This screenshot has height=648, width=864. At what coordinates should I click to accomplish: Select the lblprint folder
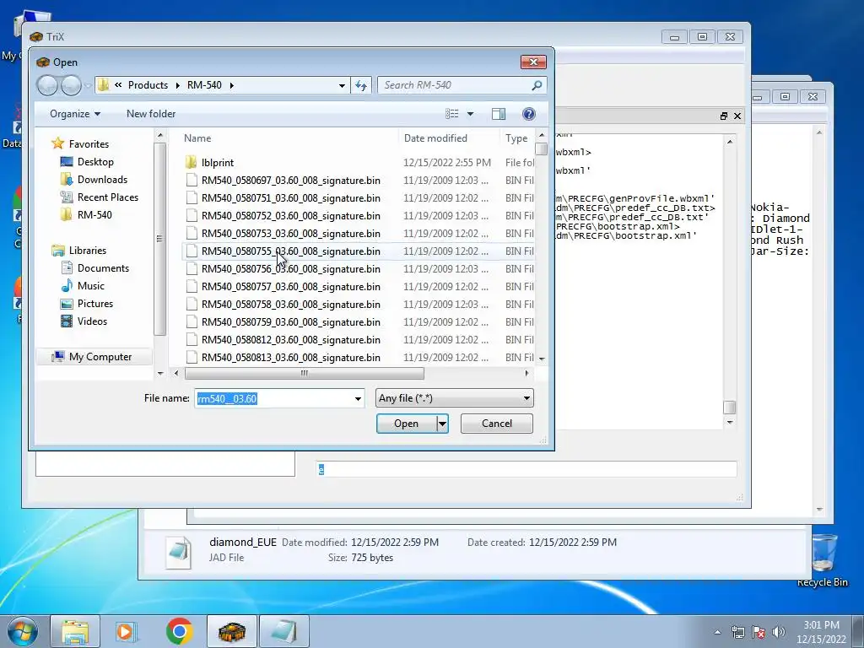217,163
